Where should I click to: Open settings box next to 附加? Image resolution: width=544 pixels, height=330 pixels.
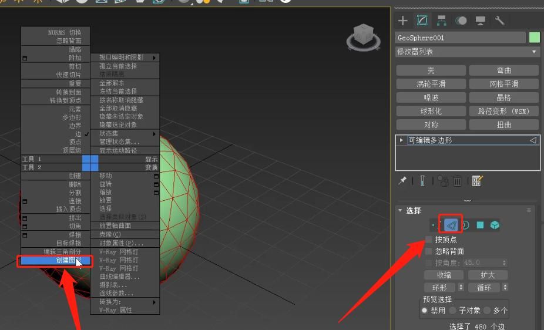point(25,58)
